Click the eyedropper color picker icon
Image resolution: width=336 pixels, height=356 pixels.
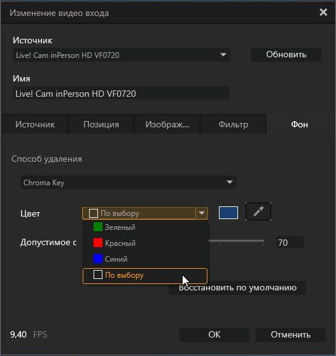coord(258,211)
